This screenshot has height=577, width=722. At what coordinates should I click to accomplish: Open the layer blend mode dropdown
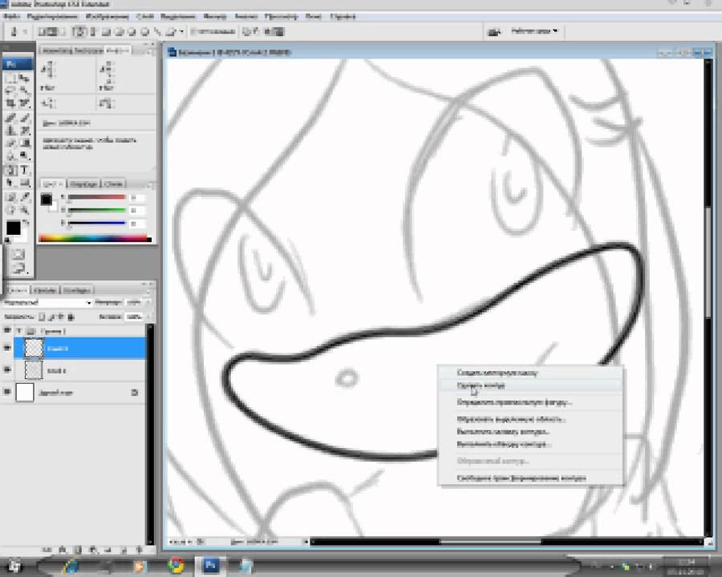point(47,302)
